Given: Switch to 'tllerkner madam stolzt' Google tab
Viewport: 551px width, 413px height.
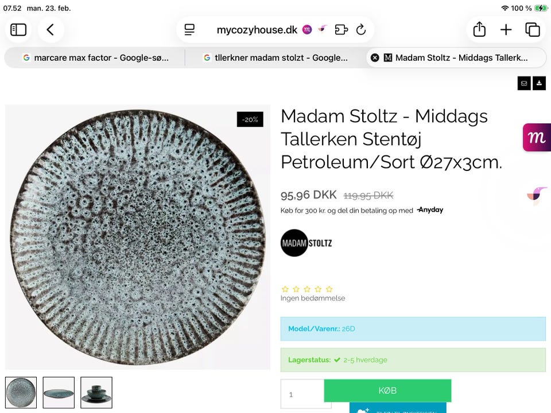Looking at the screenshot, I should click(x=275, y=58).
